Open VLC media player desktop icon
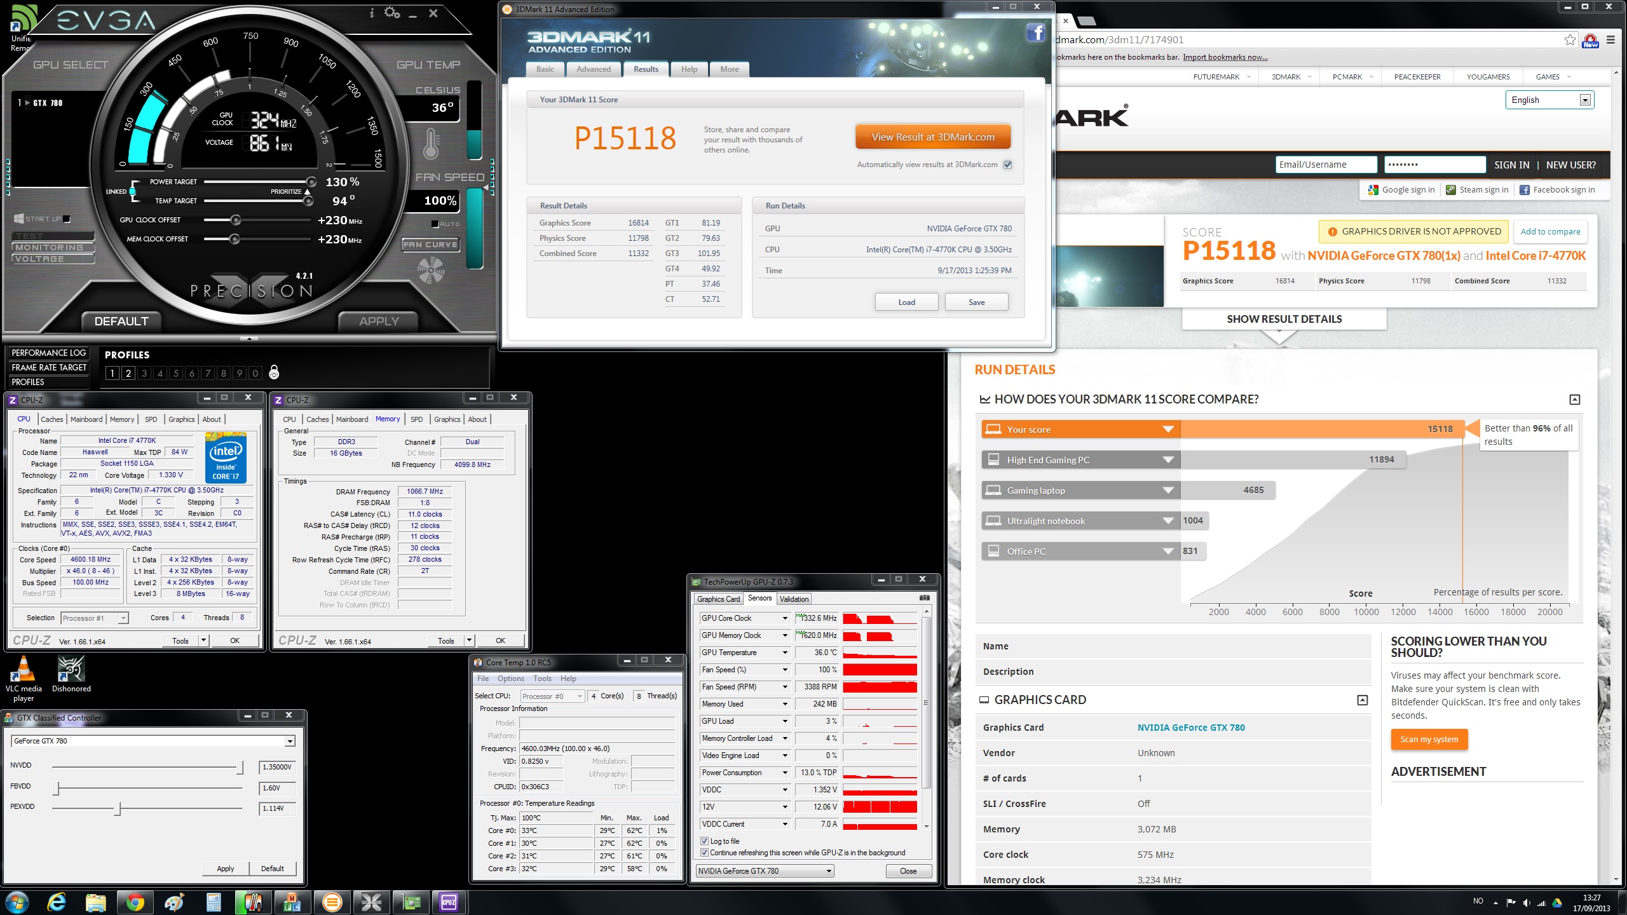Screen dimensions: 1627x915 click(24, 679)
